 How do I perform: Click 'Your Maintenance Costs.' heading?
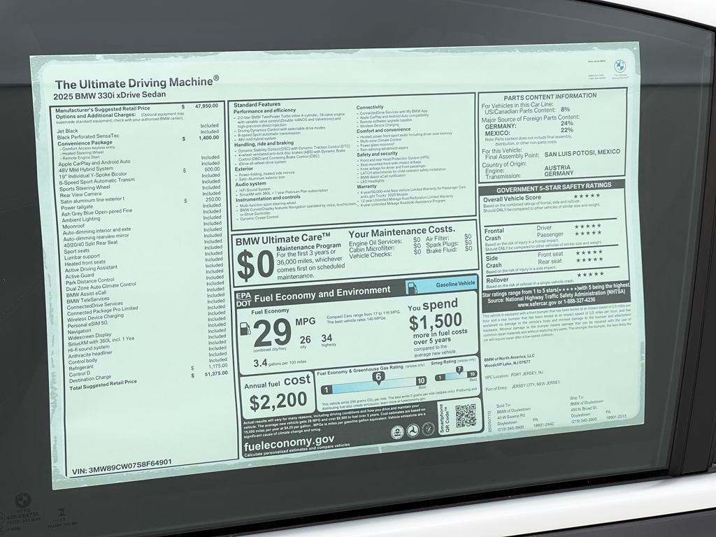pos(402,231)
